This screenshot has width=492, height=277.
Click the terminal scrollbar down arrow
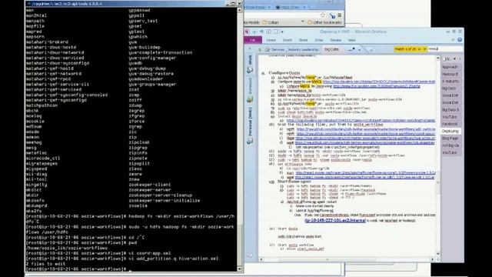[239, 269]
